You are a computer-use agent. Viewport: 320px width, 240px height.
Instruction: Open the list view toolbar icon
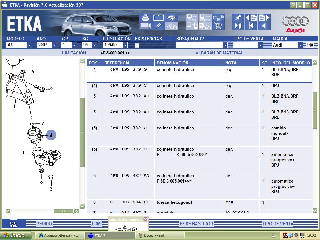tap(145, 26)
